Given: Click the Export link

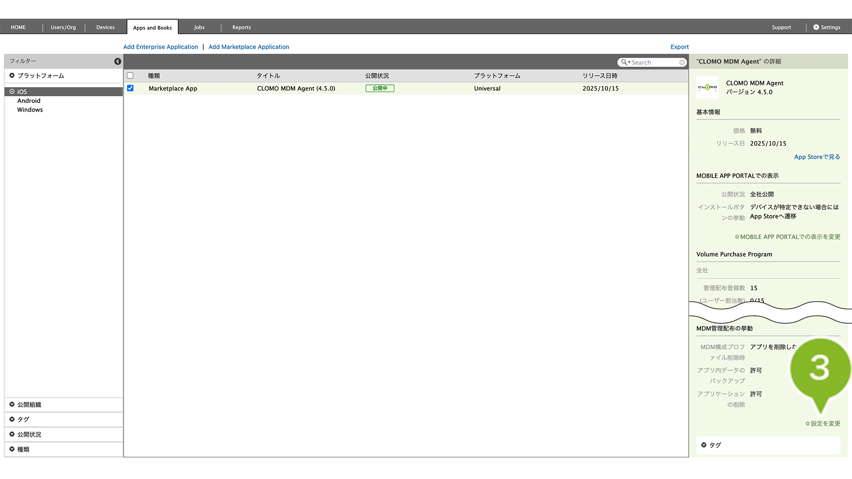Looking at the screenshot, I should (x=679, y=47).
